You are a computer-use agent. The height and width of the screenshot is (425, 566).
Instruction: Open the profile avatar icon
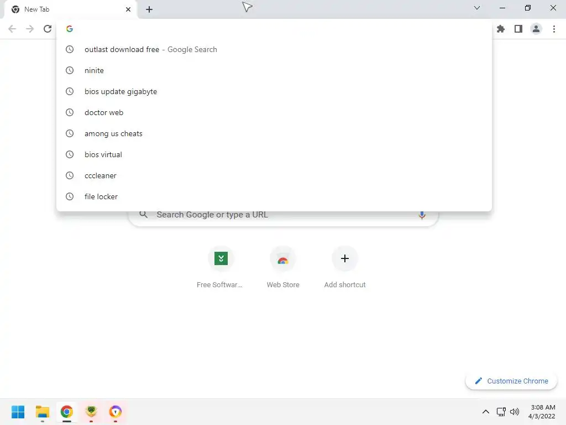(536, 29)
